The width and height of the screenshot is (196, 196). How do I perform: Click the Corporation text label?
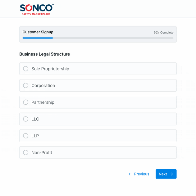[x=43, y=85]
